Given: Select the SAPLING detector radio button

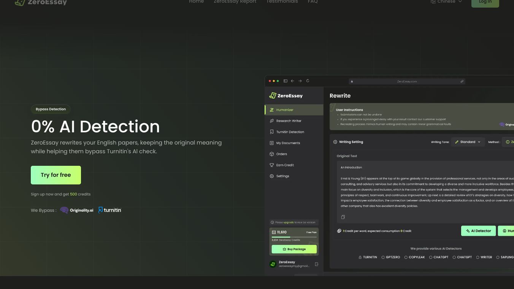Looking at the screenshot, I should [498, 257].
